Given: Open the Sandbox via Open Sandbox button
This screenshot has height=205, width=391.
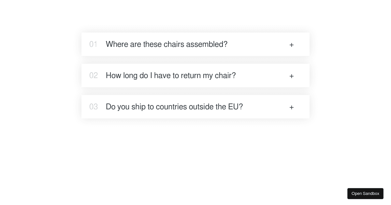Looking at the screenshot, I should click(365, 194).
